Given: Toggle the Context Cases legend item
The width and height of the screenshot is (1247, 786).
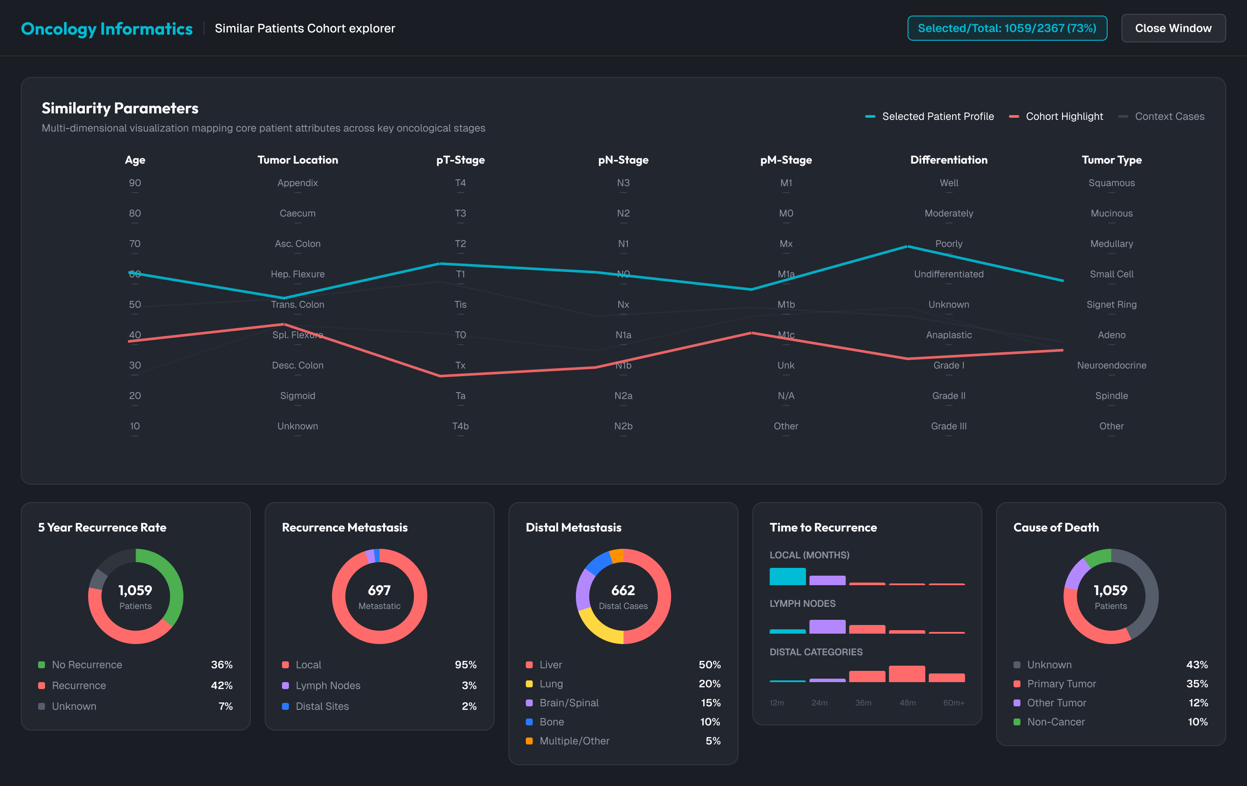Looking at the screenshot, I should (x=1161, y=116).
